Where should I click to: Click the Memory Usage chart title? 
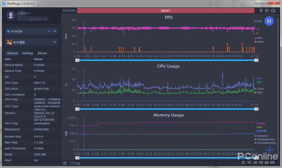pos(168,115)
